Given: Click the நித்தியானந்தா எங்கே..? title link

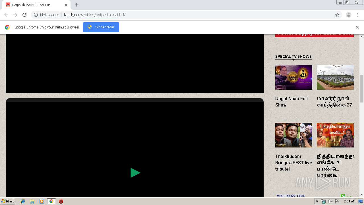Looking at the screenshot, I should click(x=335, y=166).
